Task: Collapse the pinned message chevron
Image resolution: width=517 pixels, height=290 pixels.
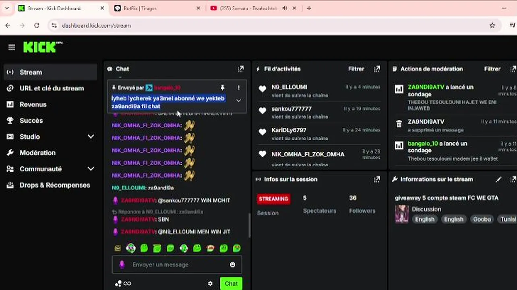Action: click(x=238, y=100)
